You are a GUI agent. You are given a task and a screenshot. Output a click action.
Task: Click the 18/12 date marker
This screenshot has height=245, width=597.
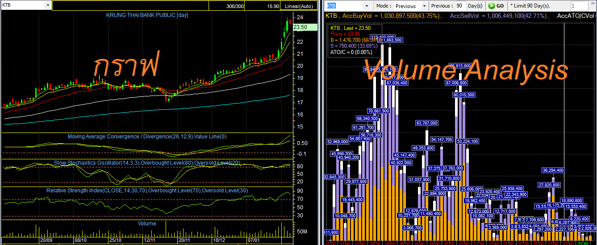219,240
